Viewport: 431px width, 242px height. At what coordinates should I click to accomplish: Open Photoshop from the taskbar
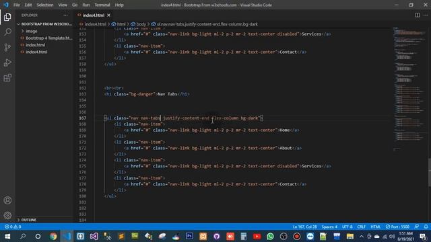click(189, 236)
